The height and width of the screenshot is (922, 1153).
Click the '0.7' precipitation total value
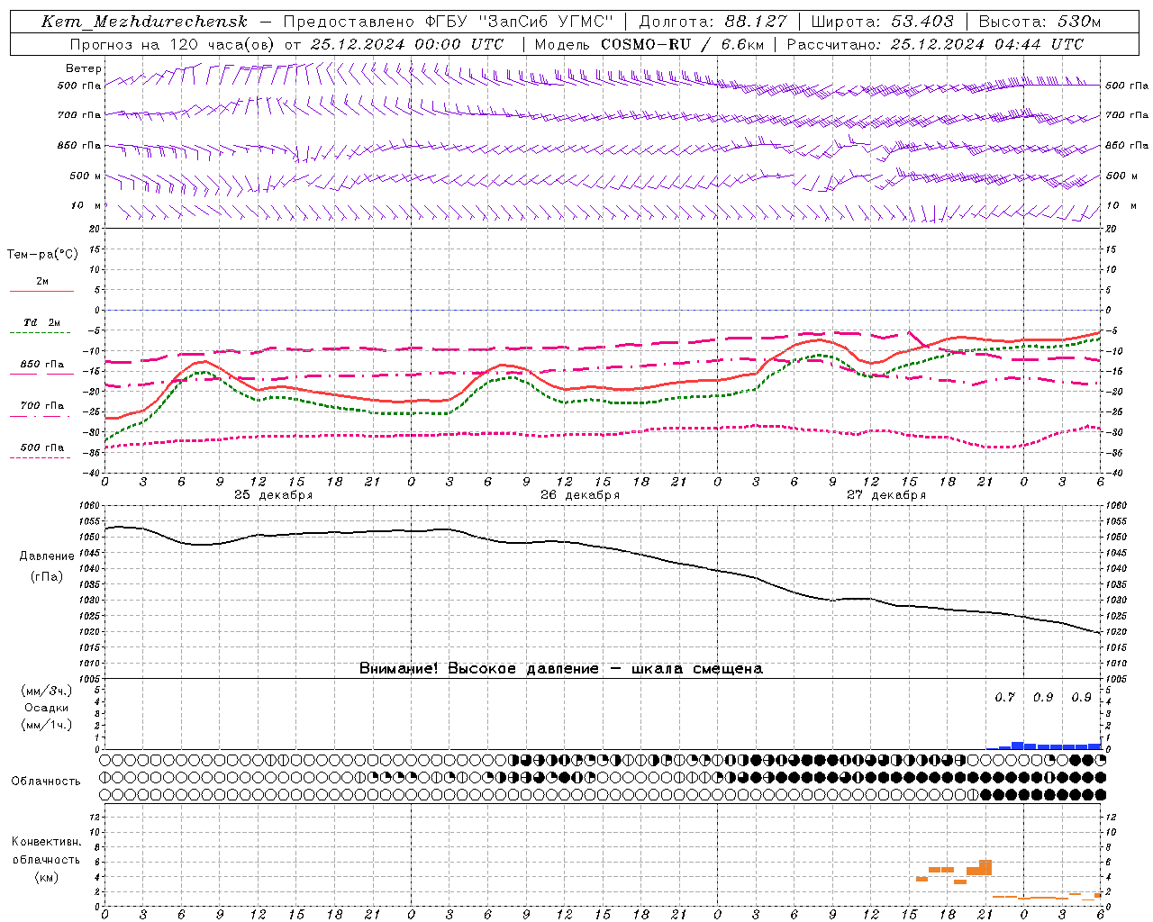coord(1004,698)
